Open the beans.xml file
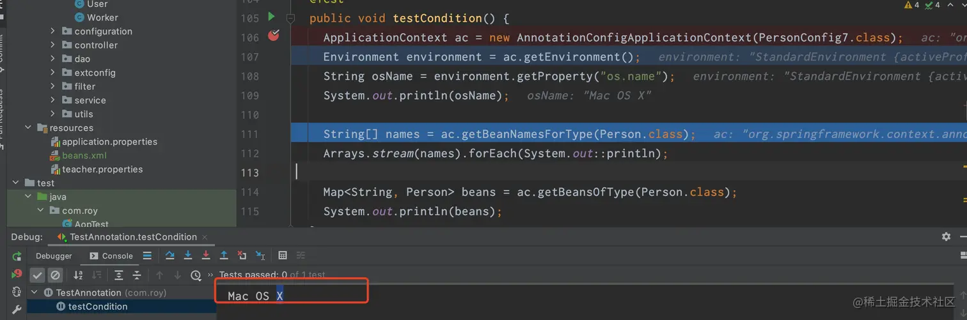The image size is (967, 320). point(84,155)
